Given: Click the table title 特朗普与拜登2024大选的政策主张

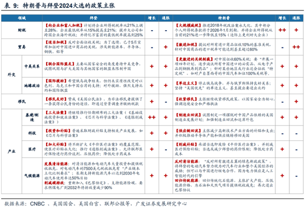Looking at the screenshot, I should click(x=68, y=5).
